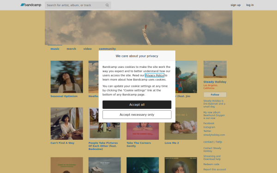Click the Steady Holiday artist name

[215, 82]
